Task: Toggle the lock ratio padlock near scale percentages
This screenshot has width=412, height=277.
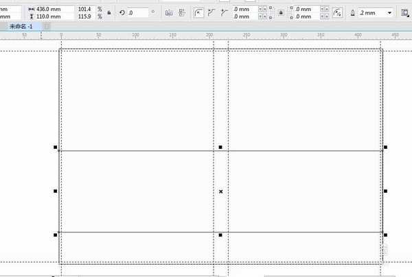Action: point(108,12)
